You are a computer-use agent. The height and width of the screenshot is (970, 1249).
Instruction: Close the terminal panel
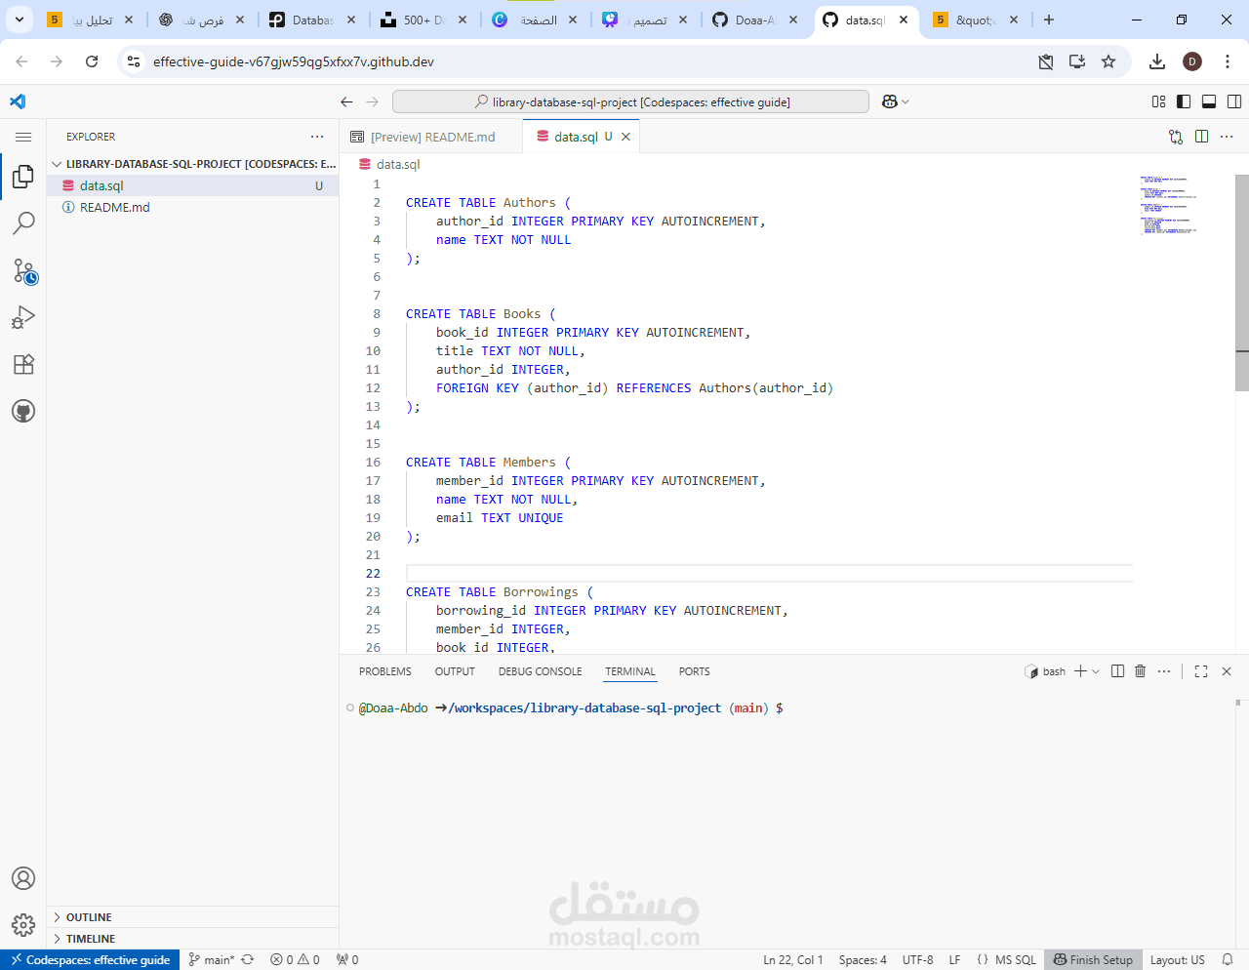(x=1227, y=671)
